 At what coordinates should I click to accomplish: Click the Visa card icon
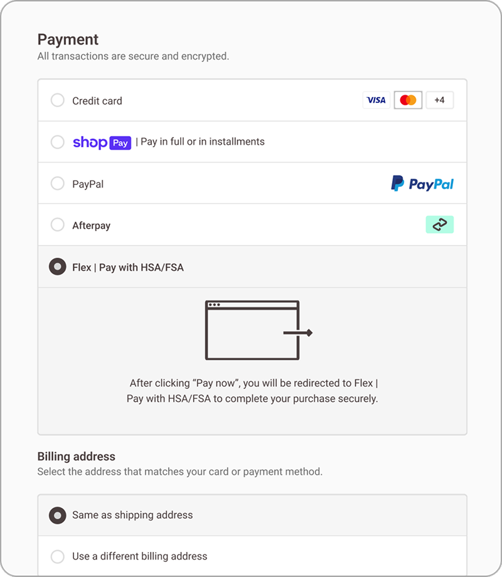pyautogui.click(x=376, y=100)
